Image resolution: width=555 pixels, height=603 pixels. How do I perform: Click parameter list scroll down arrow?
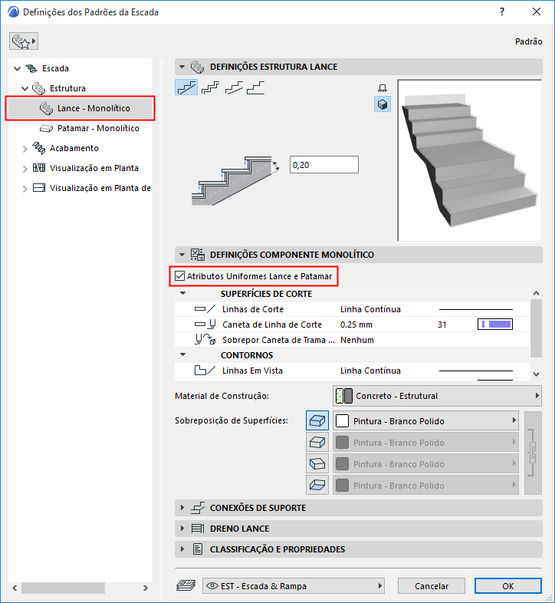[x=536, y=374]
